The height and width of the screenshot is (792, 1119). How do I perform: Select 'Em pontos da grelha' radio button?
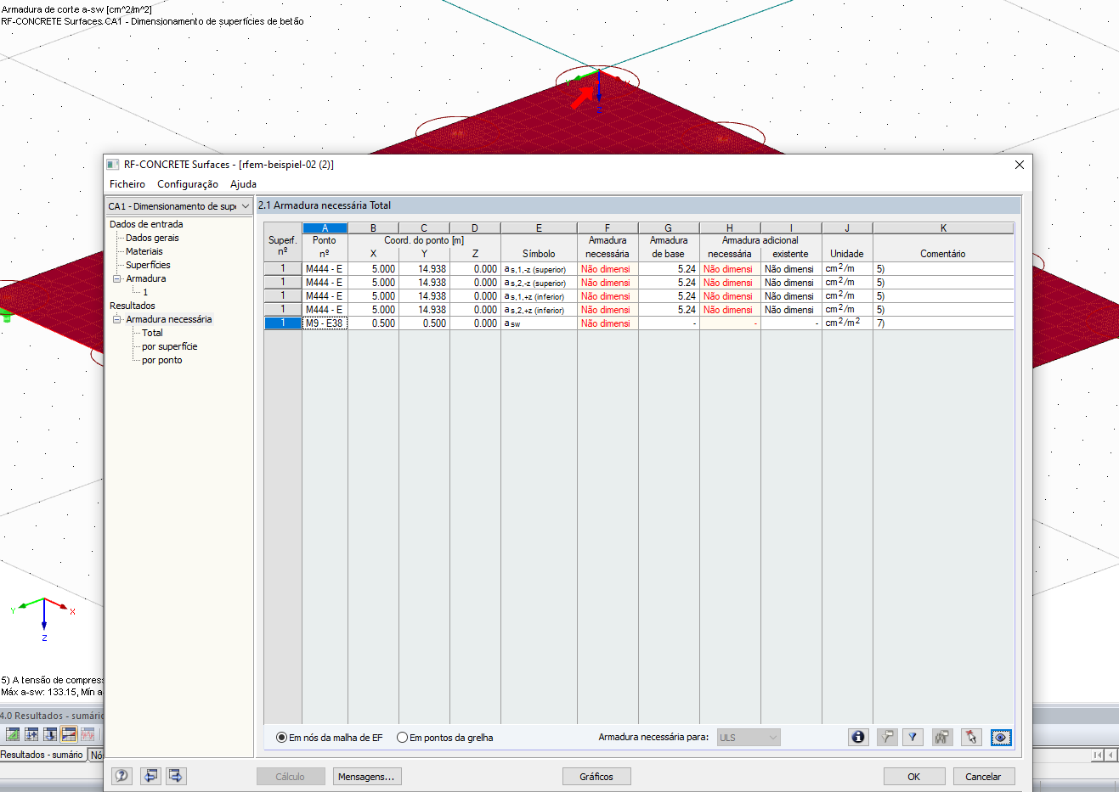coord(402,738)
